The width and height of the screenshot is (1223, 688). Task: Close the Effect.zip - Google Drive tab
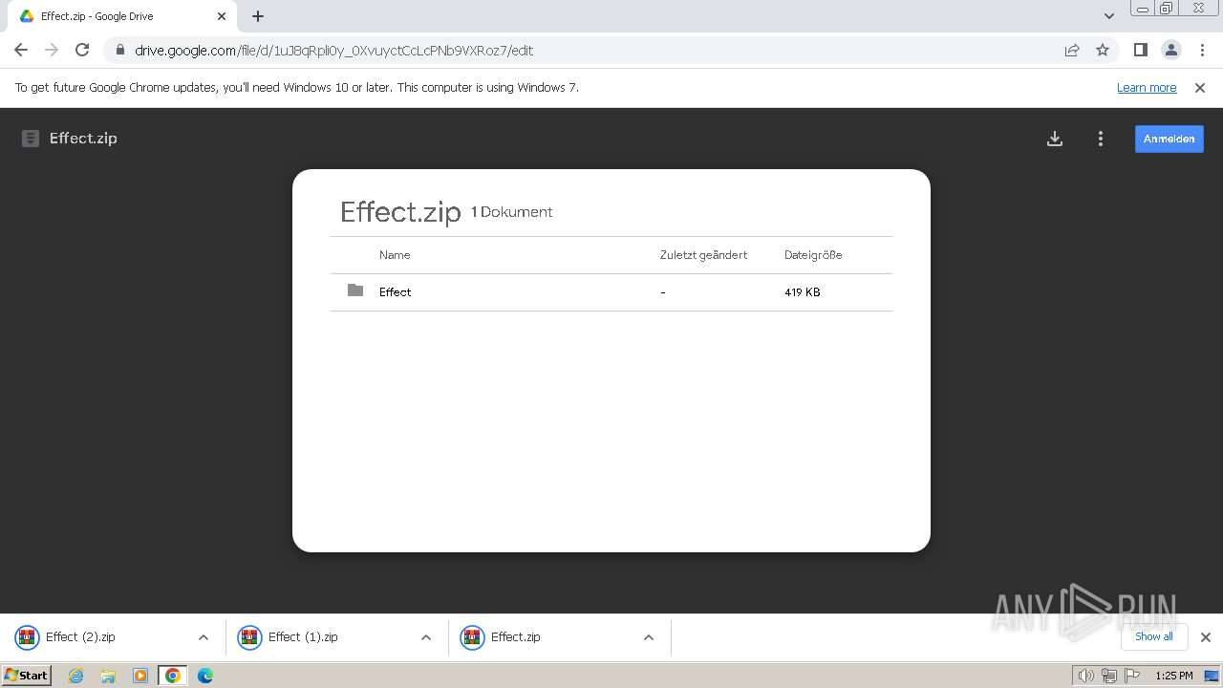[x=222, y=16]
